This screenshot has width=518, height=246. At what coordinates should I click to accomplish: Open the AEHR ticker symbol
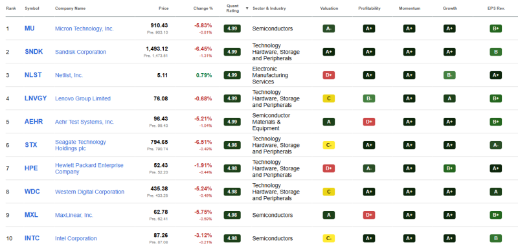pyautogui.click(x=34, y=122)
